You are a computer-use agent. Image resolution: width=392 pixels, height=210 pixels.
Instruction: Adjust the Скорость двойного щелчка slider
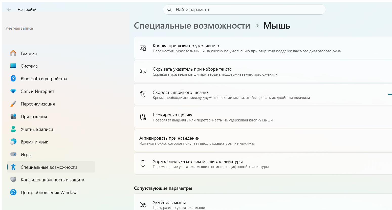390,94
